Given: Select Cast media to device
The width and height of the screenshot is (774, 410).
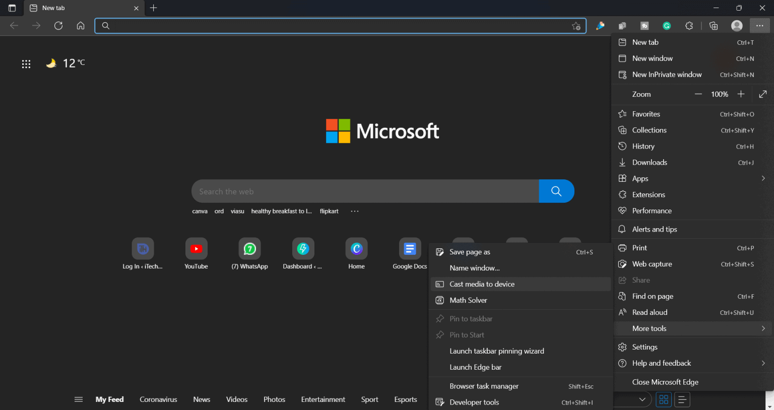Looking at the screenshot, I should click(481, 284).
